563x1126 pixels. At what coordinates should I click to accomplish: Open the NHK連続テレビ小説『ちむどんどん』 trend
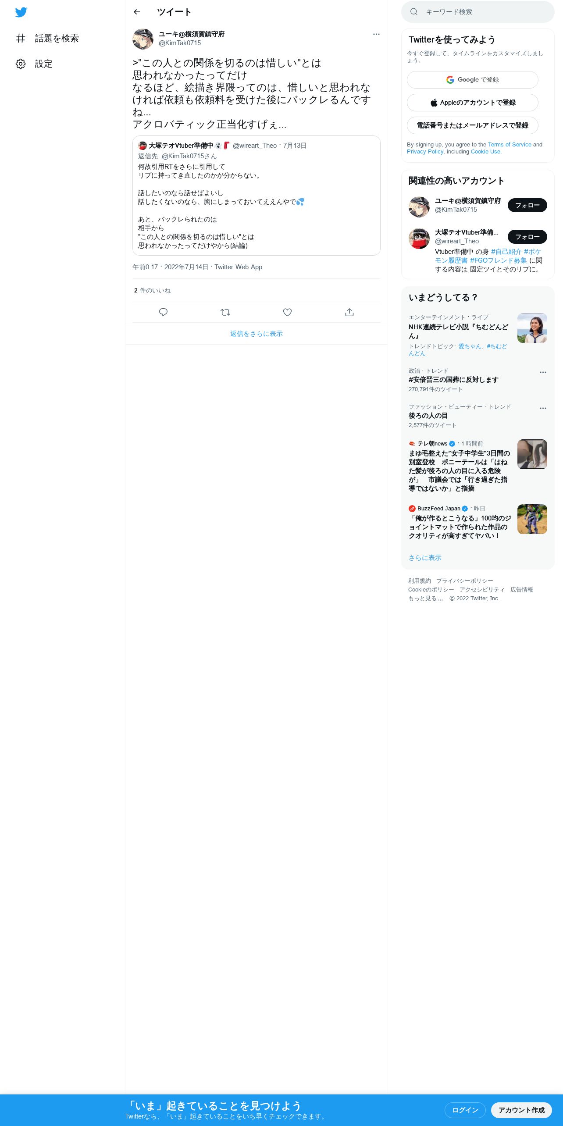[459, 331]
